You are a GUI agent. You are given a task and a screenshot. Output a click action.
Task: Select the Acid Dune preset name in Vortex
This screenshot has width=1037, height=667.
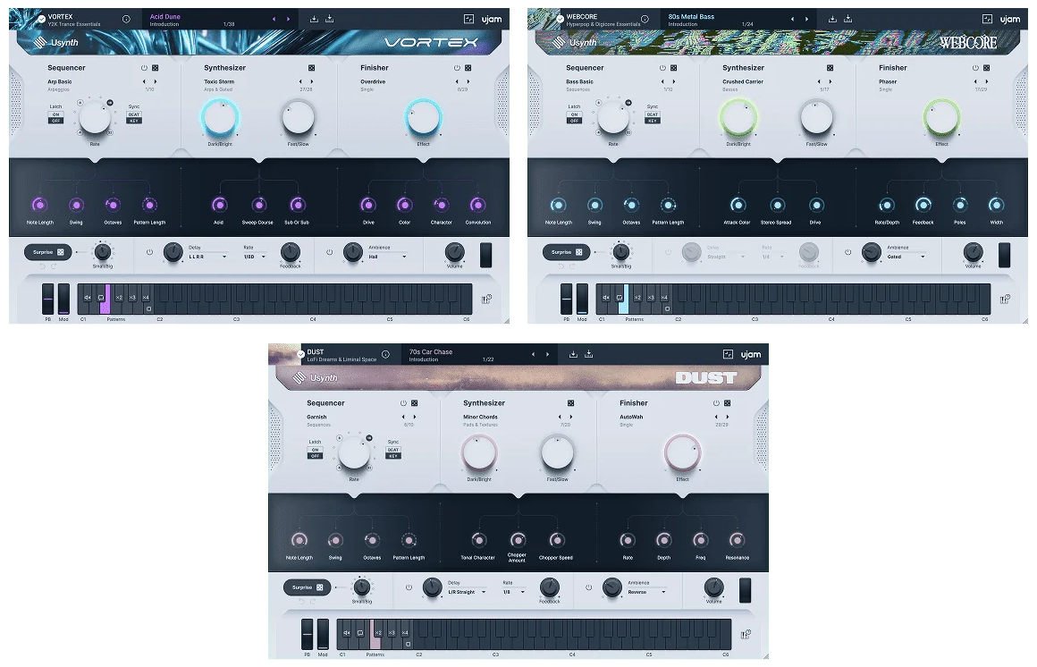165,17
